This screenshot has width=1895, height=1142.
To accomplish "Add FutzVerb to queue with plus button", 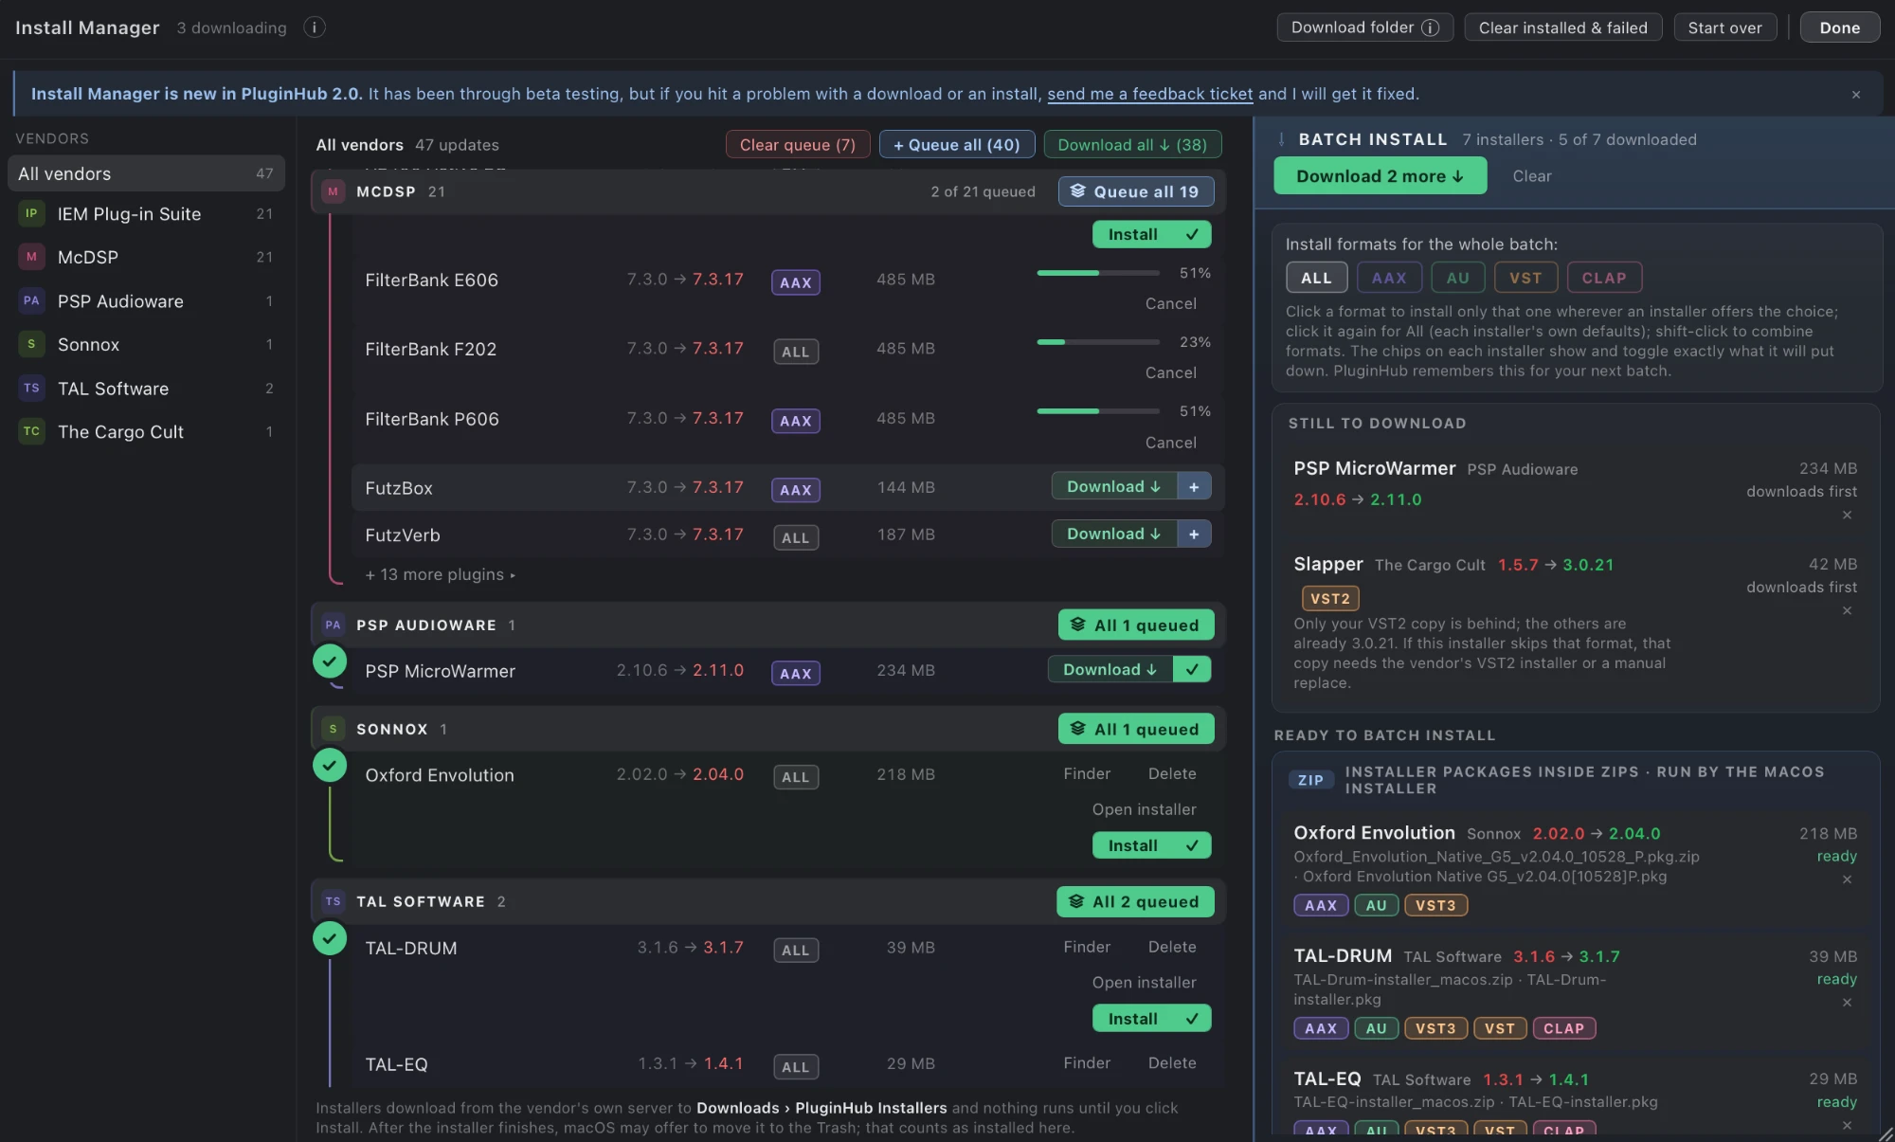I will point(1194,534).
